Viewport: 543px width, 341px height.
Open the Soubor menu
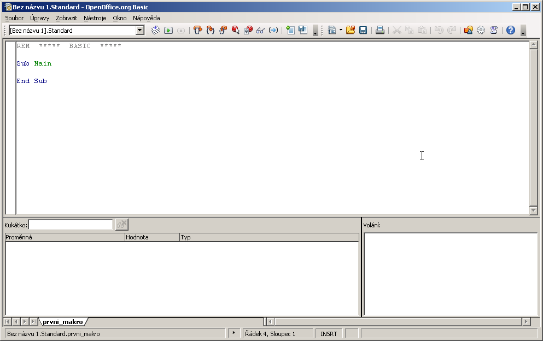(14, 18)
